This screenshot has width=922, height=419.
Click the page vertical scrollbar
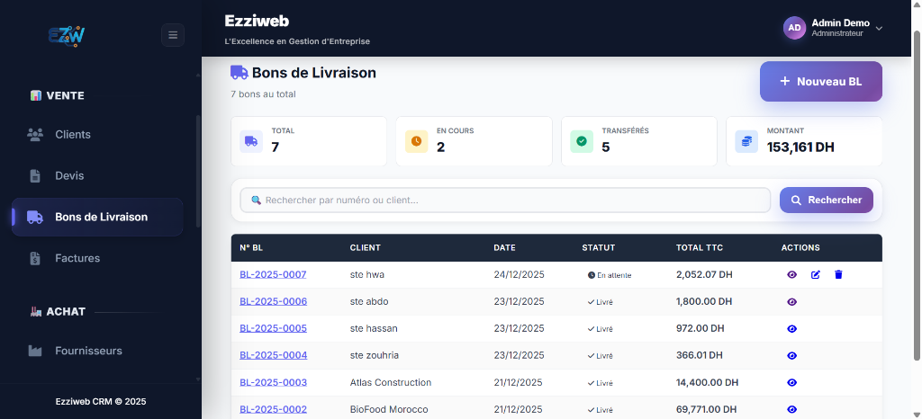(917, 193)
